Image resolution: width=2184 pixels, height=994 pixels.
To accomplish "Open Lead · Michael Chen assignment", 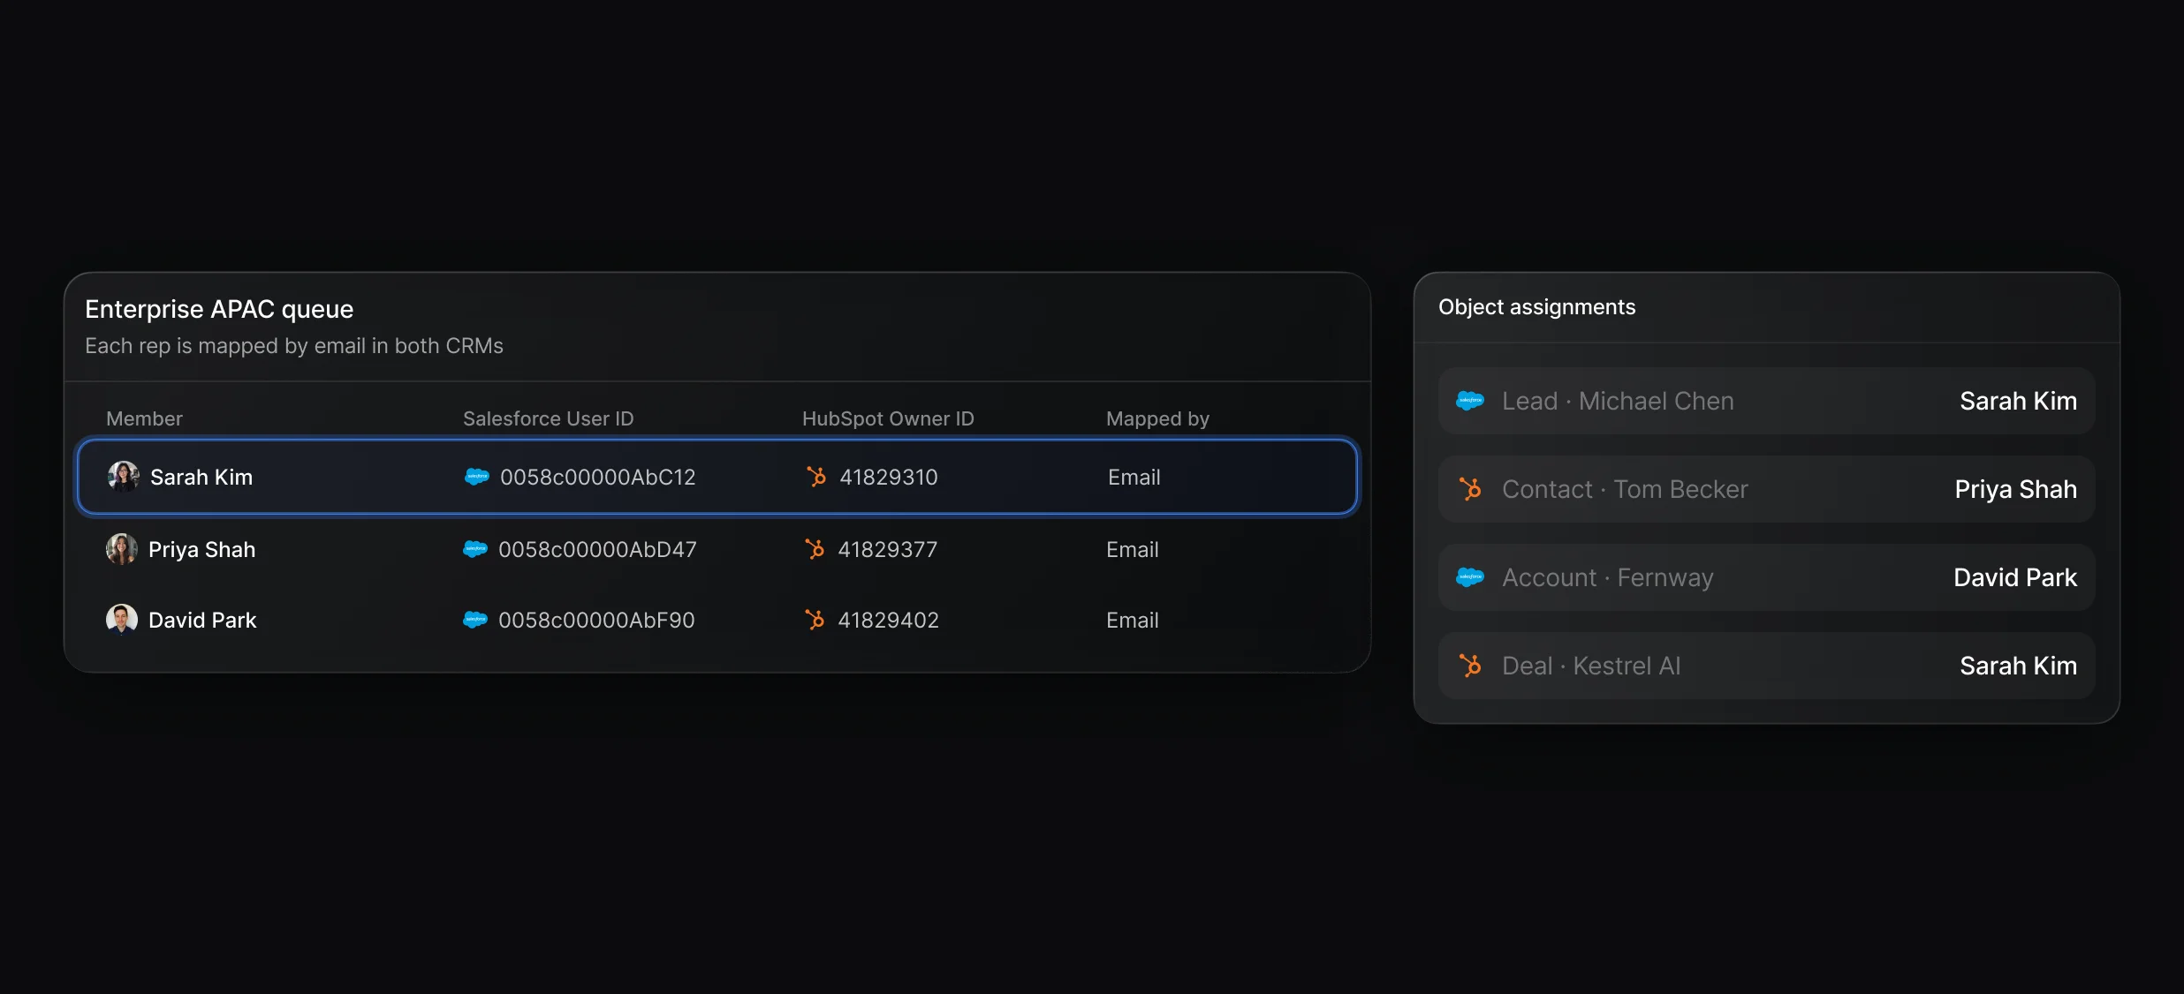I will tap(1767, 401).
